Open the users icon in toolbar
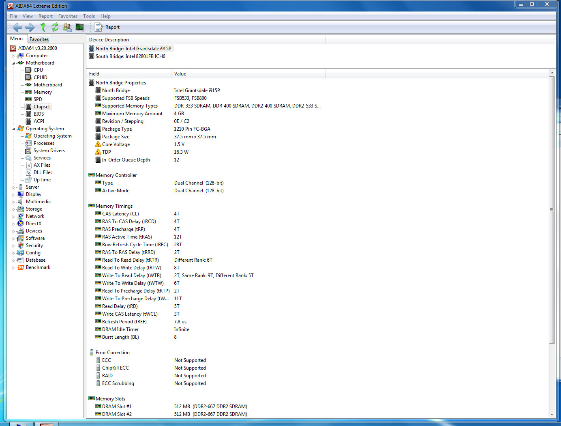Image resolution: width=561 pixels, height=426 pixels. (67, 27)
